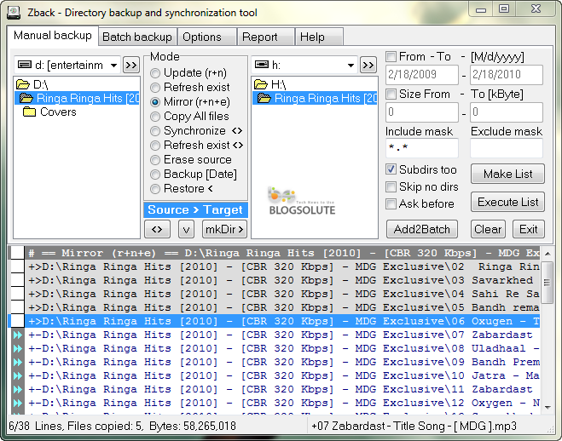Click the source Ringa Ringa Hits folder icon

point(26,98)
